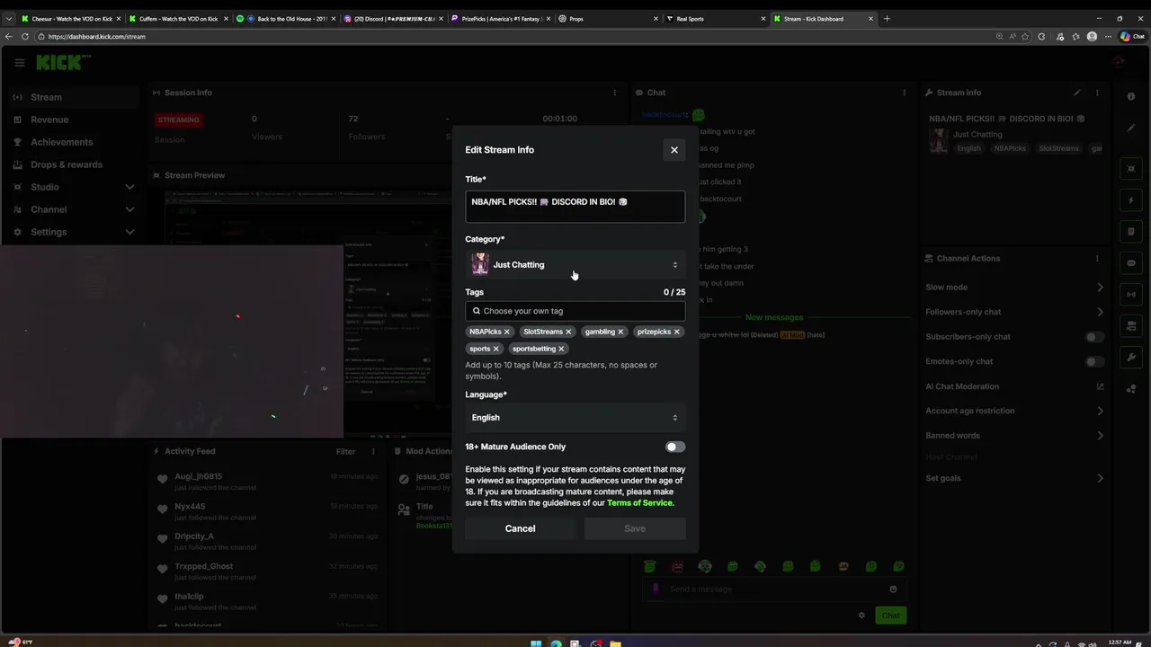Open AI Chat Moderation chart icon
Image resolution: width=1151 pixels, height=647 pixels.
point(1100,386)
